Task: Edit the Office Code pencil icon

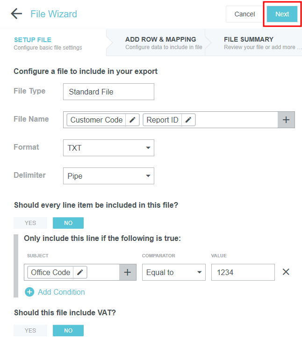Action: pos(80,272)
